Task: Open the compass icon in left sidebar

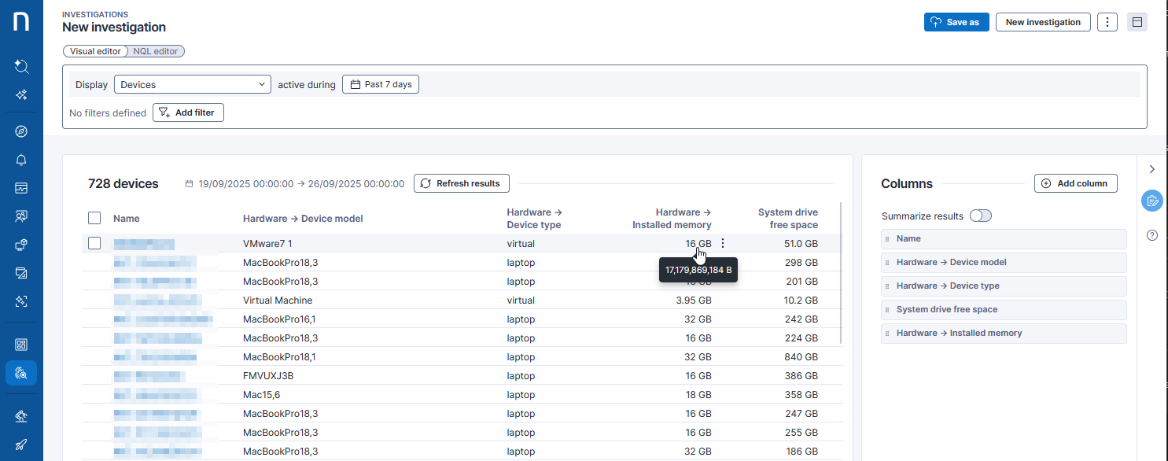Action: pos(21,131)
